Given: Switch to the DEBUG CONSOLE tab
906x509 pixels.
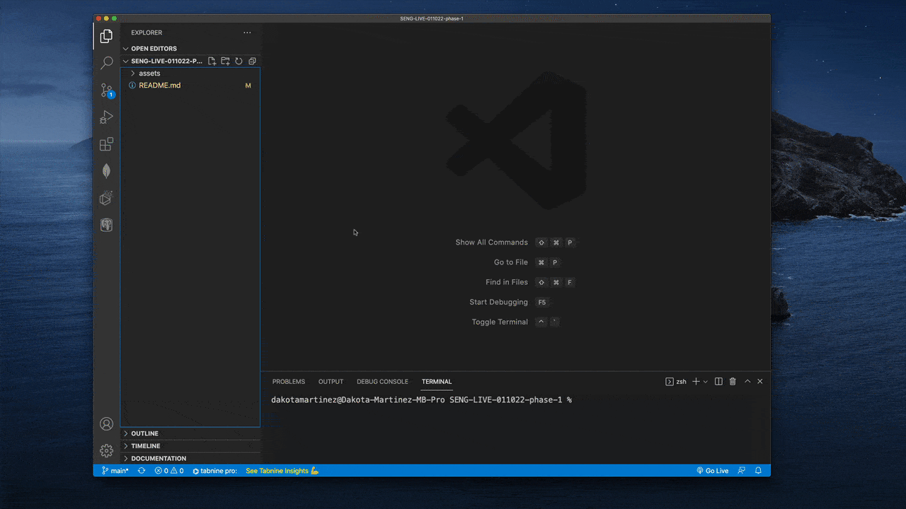Looking at the screenshot, I should (382, 381).
